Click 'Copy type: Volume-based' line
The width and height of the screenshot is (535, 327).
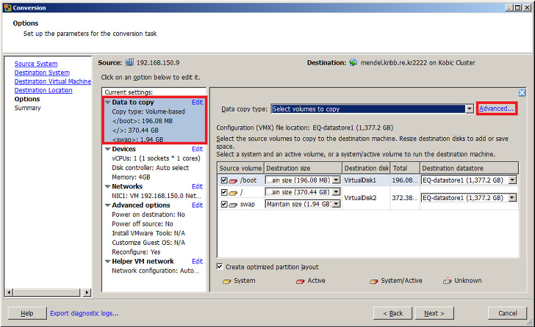coord(148,111)
